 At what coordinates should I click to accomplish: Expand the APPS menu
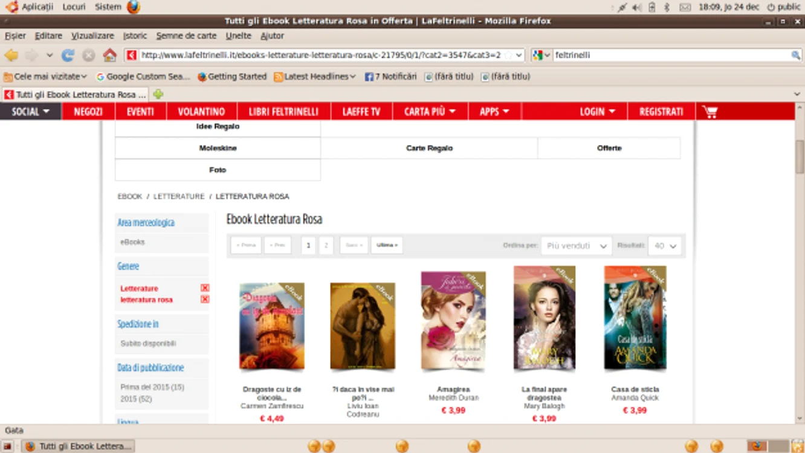tap(494, 112)
